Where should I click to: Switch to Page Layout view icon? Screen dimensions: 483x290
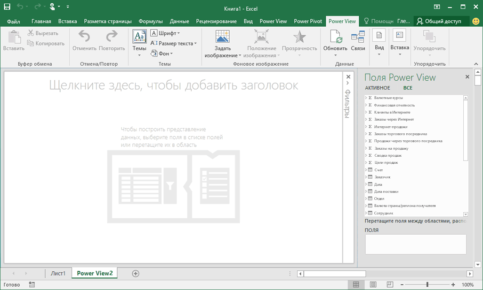pyautogui.click(x=373, y=284)
